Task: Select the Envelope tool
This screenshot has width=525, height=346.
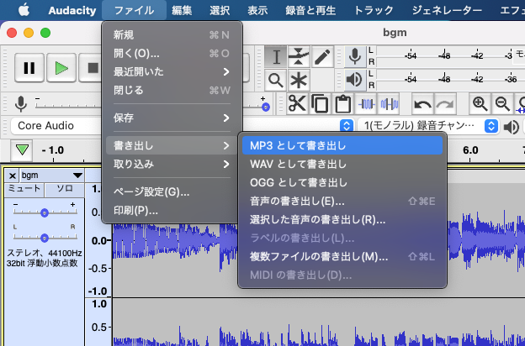Action: [299, 56]
